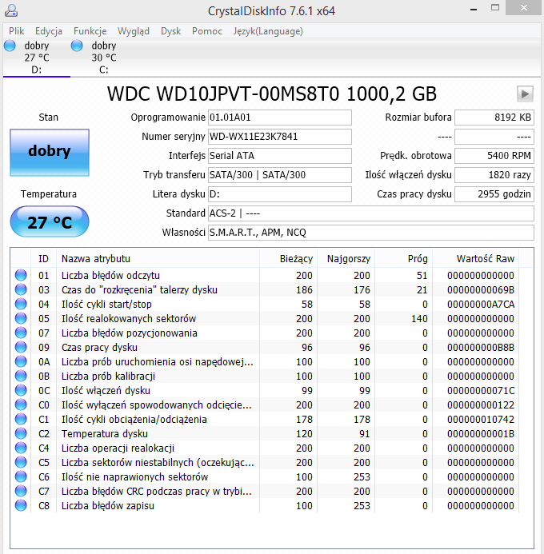Click raw value 00000000A7CA
Viewport: 544px width, 554px height.
[x=481, y=305]
